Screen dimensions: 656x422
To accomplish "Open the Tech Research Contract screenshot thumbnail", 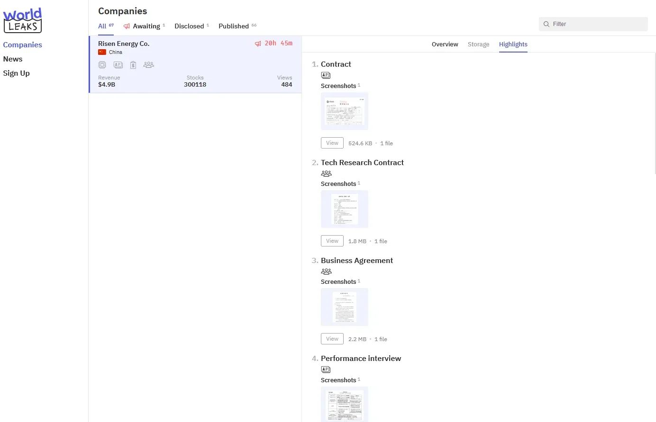I will [x=345, y=209].
